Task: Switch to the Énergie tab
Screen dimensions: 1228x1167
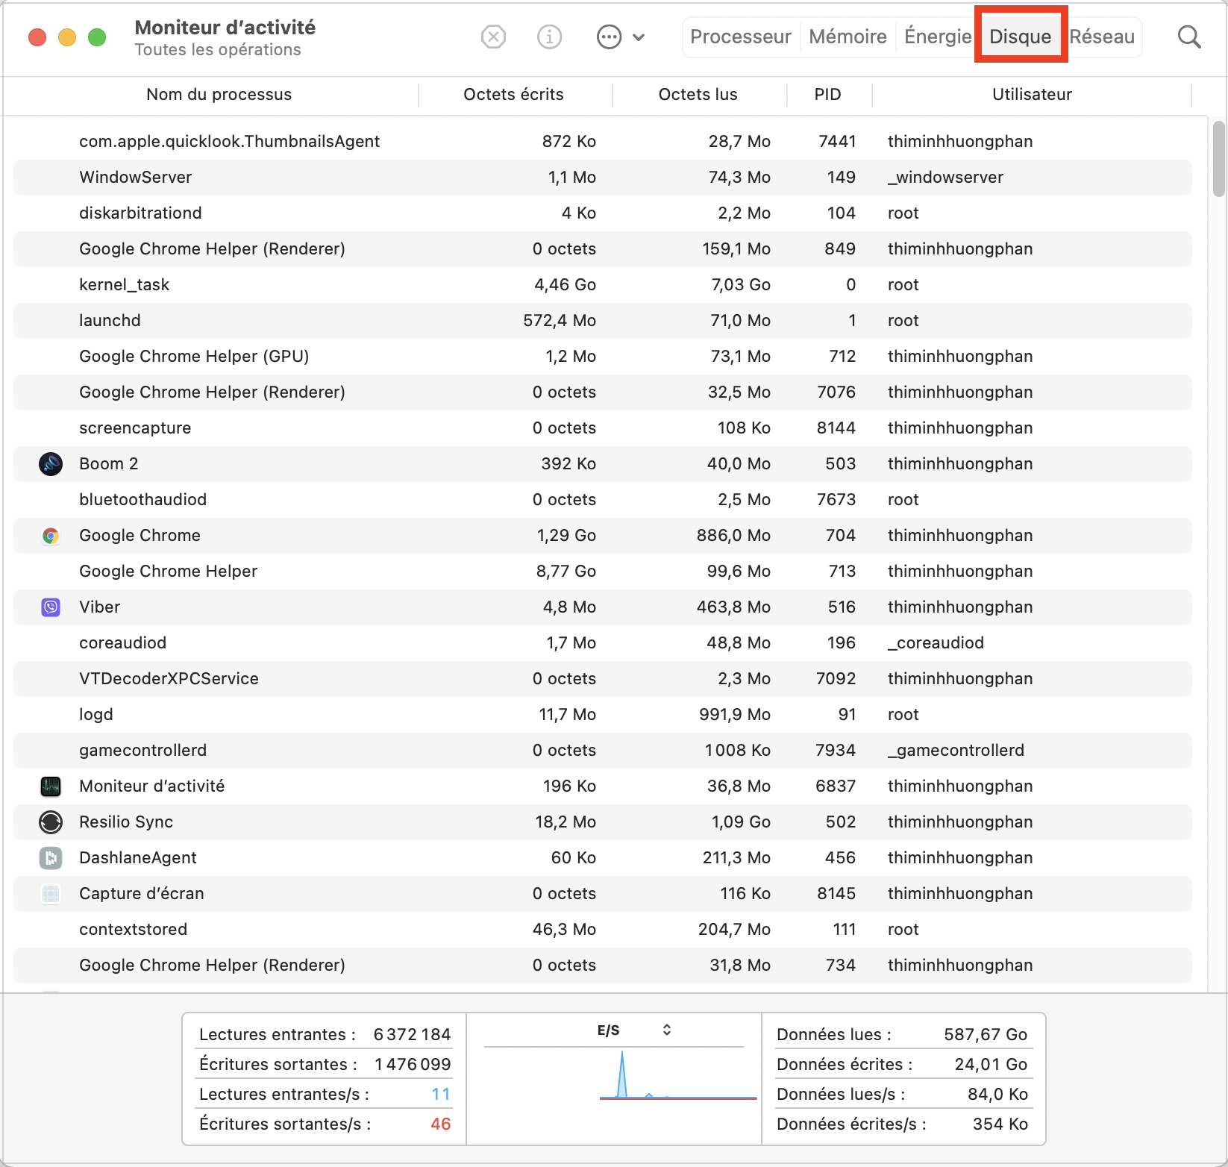Action: pyautogui.click(x=937, y=37)
